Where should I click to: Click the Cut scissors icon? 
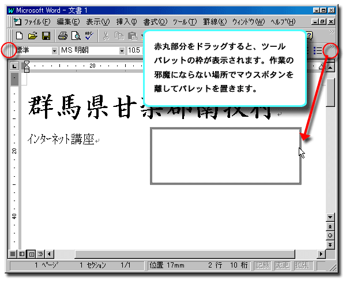106,36
